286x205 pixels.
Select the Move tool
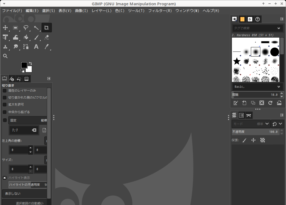click(5, 28)
